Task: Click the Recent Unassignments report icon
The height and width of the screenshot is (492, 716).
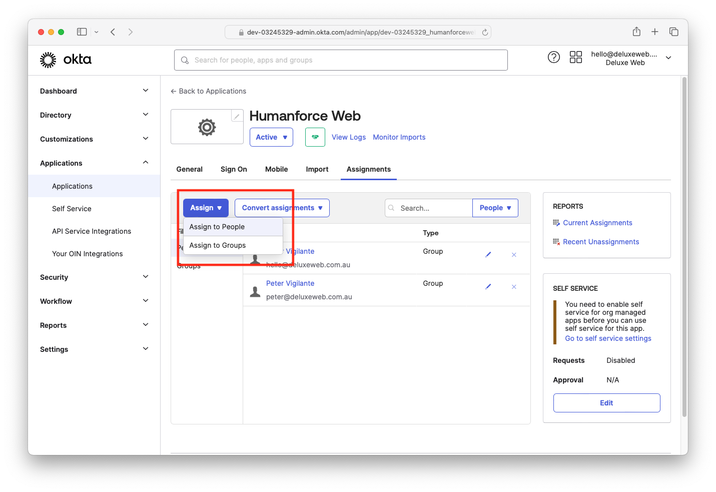Action: pos(556,242)
